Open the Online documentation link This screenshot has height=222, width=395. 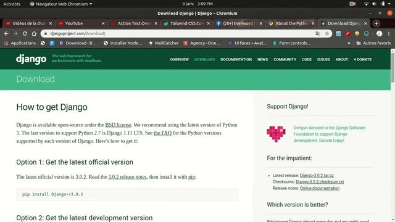(x=320, y=188)
